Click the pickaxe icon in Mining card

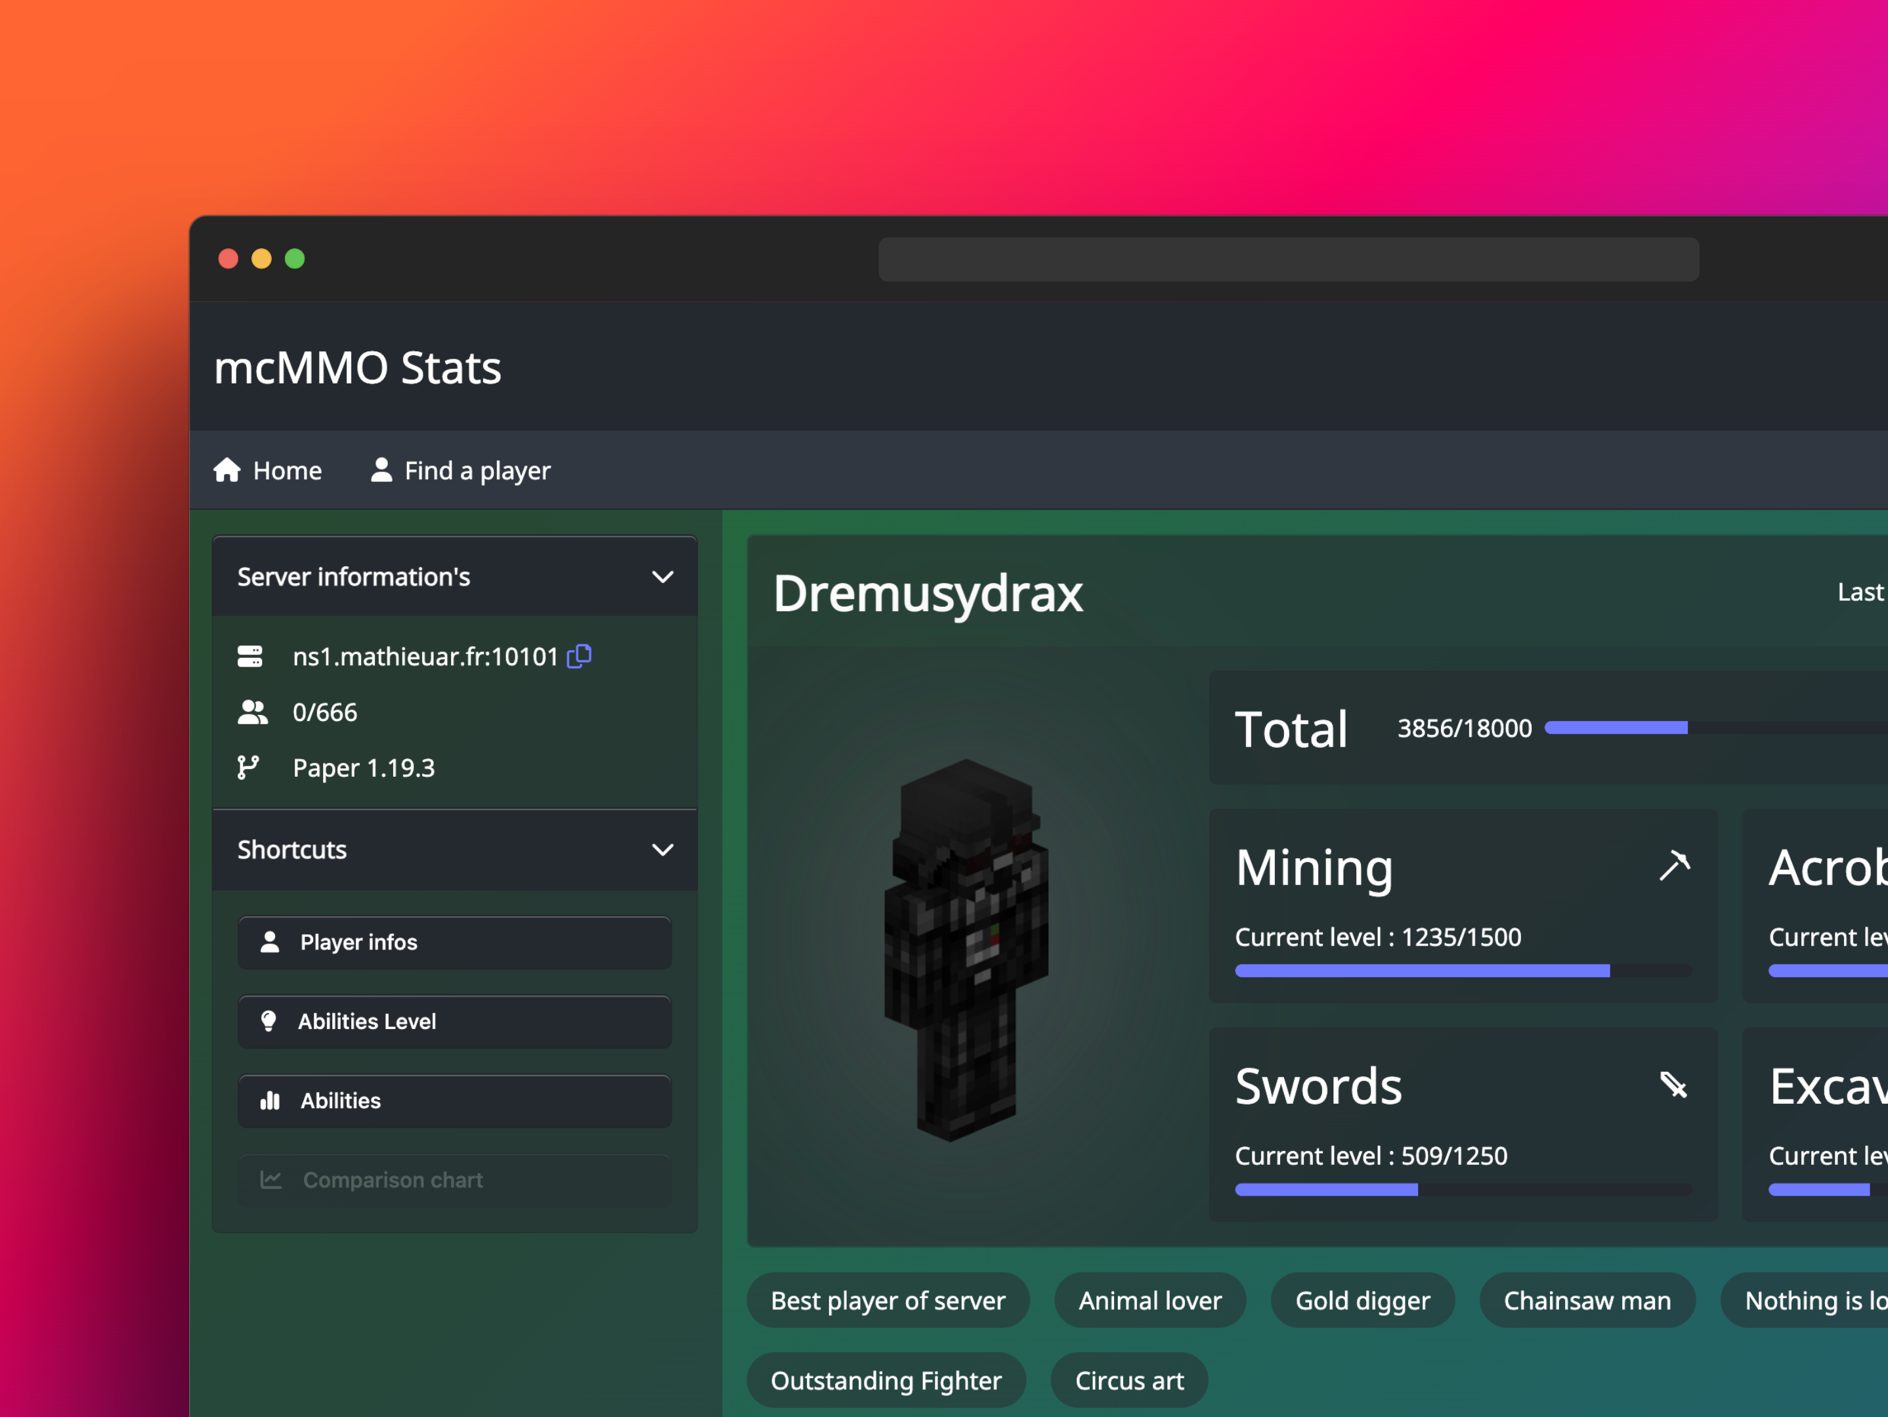point(1675,865)
